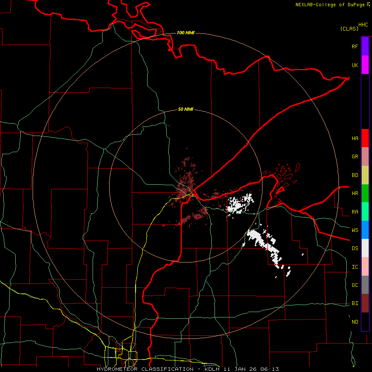Click the GR legend label
Screen dimensions: 372x372
(x=355, y=157)
